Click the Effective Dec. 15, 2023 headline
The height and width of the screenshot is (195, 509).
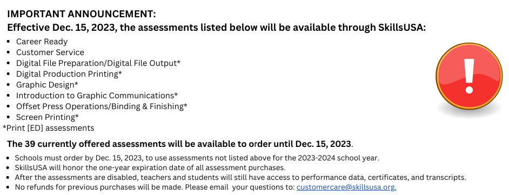pos(216,28)
